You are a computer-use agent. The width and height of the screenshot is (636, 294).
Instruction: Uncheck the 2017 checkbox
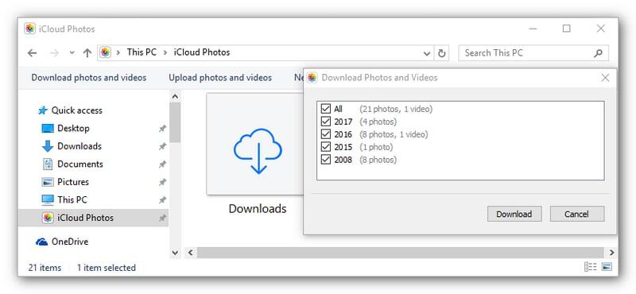pyautogui.click(x=326, y=122)
